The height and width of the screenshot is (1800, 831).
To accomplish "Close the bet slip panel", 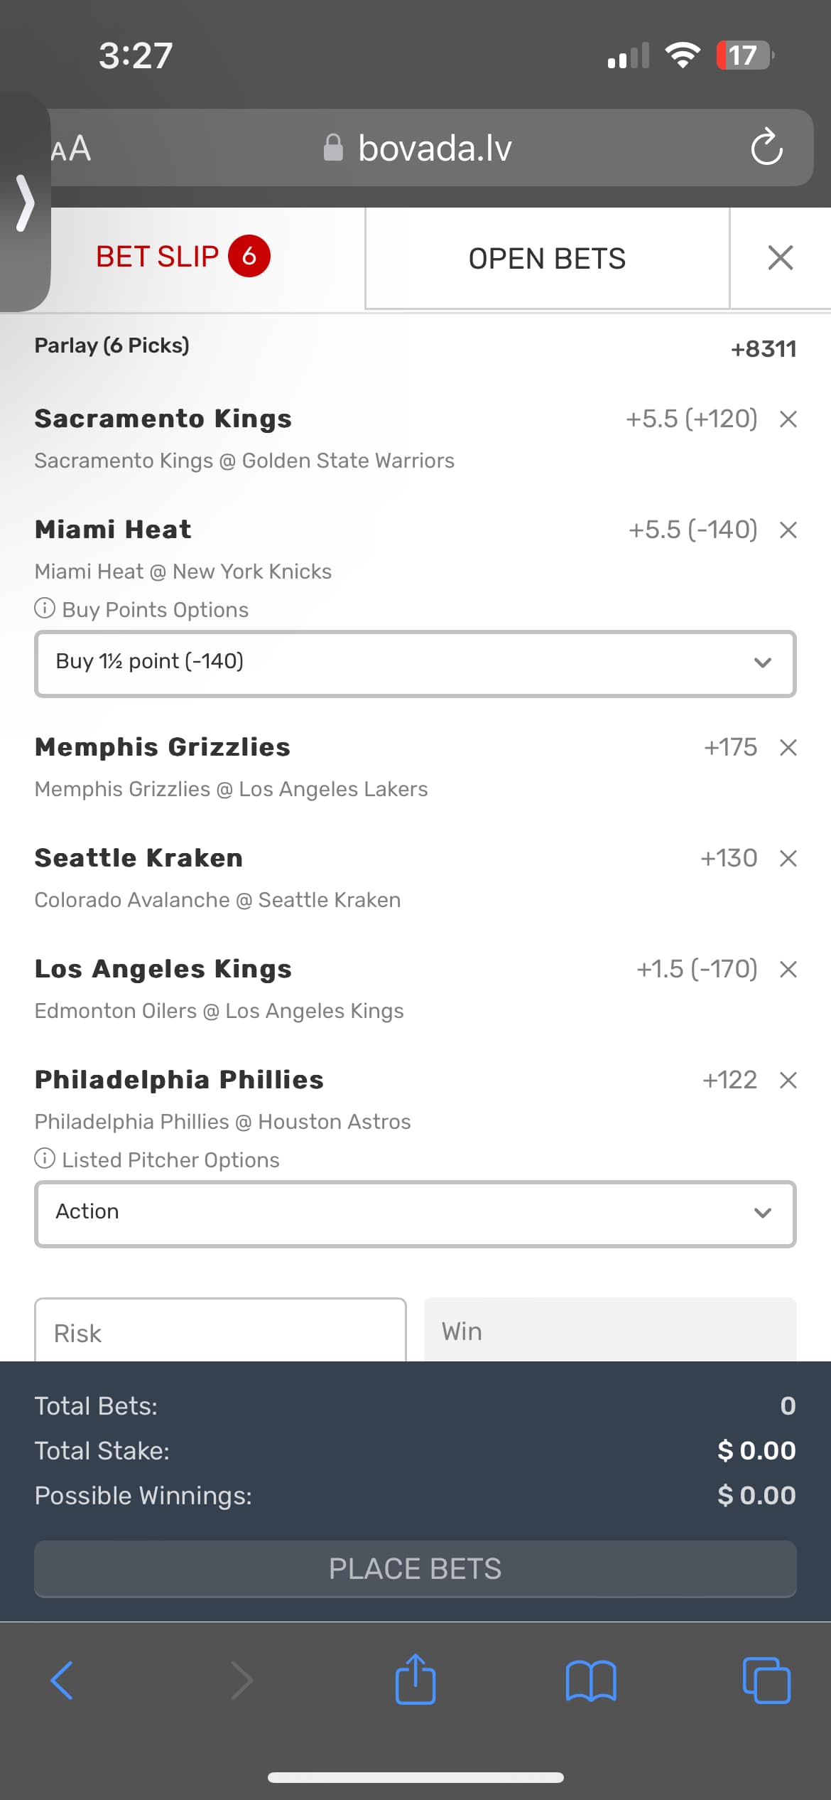I will pos(780,258).
